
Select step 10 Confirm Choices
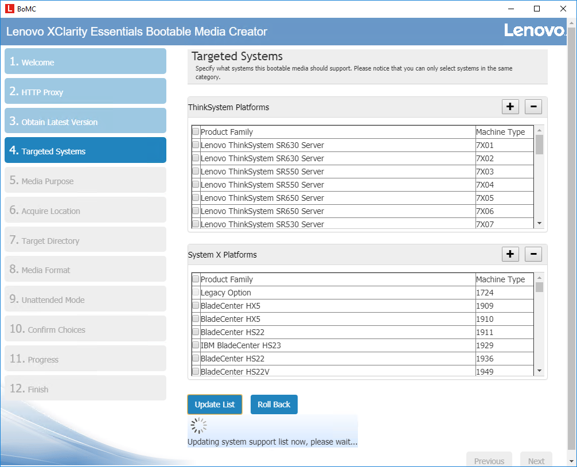tap(85, 329)
